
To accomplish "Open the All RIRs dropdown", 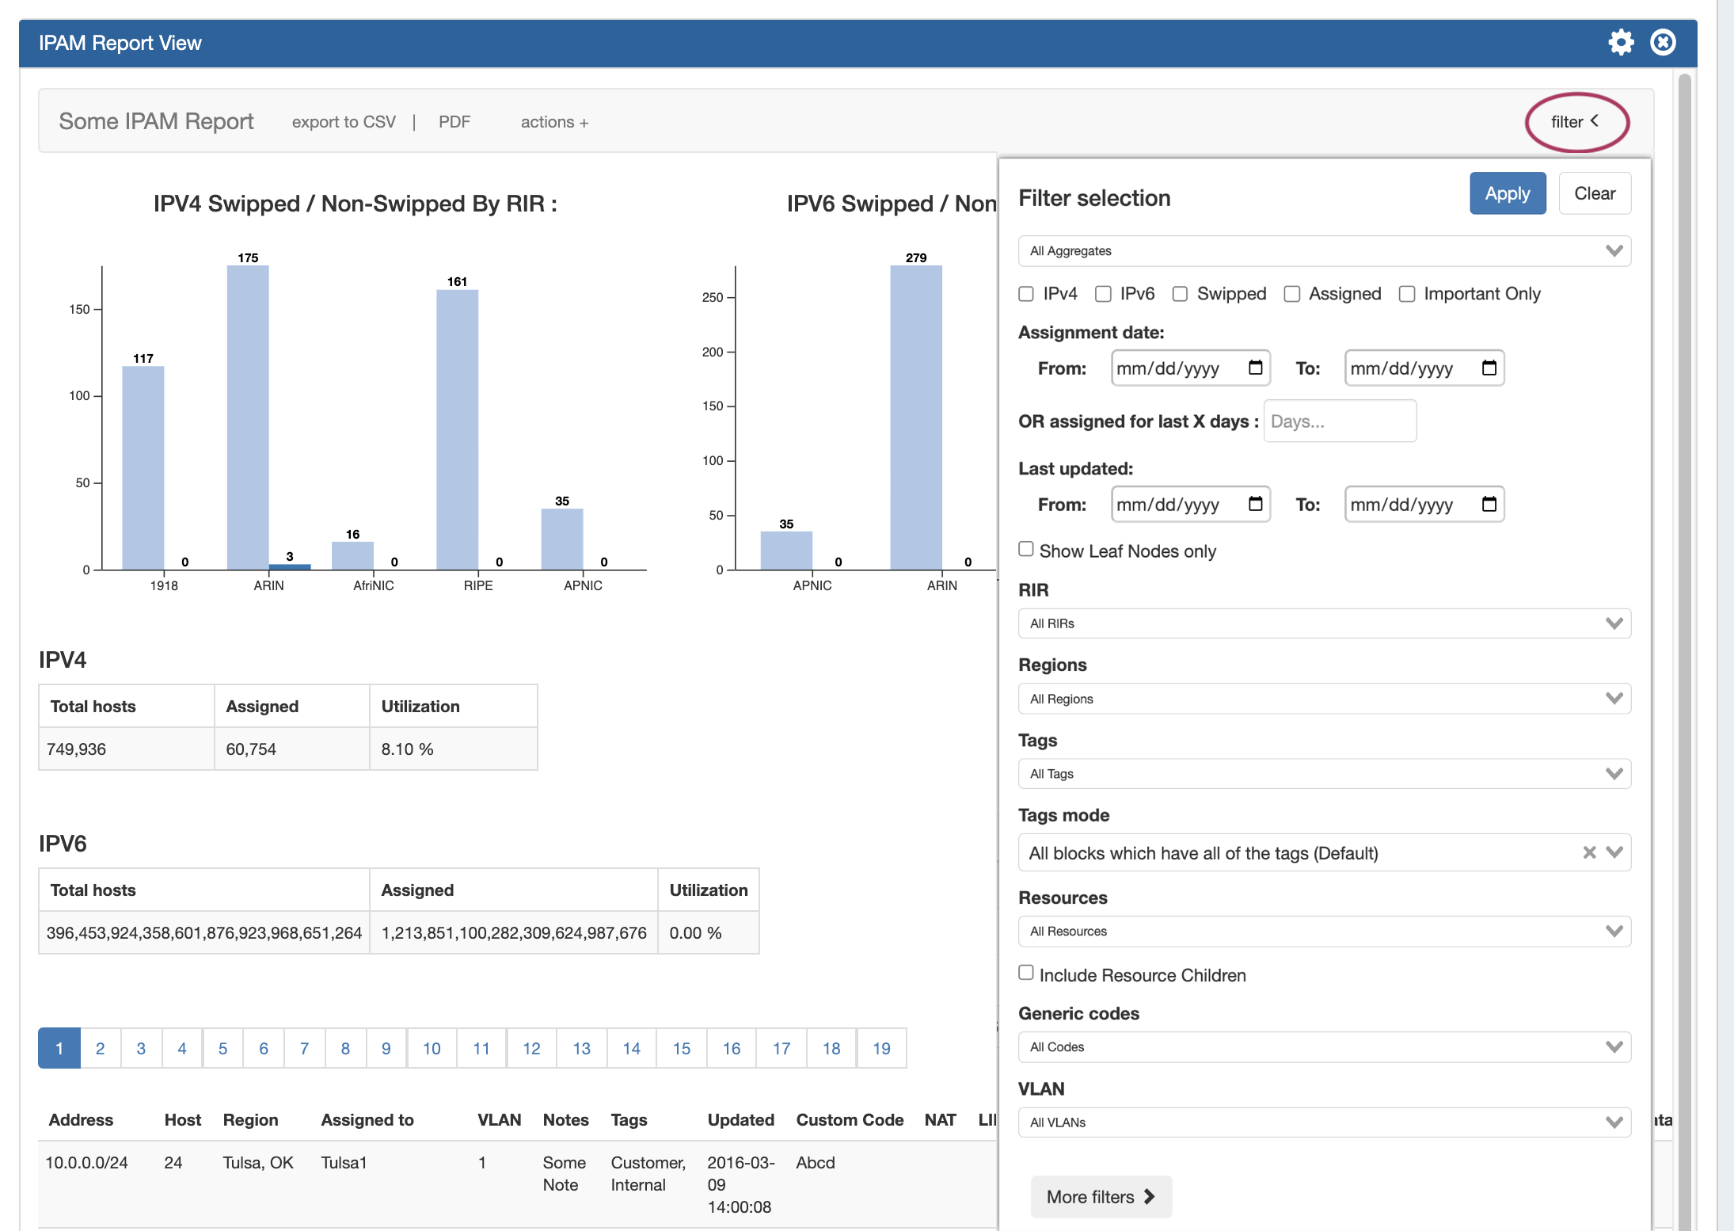I will 1324,623.
